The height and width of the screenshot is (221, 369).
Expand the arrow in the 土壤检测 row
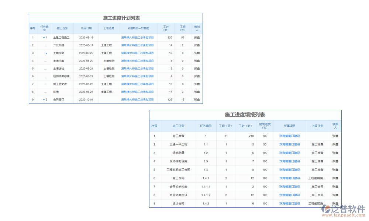click(x=46, y=53)
